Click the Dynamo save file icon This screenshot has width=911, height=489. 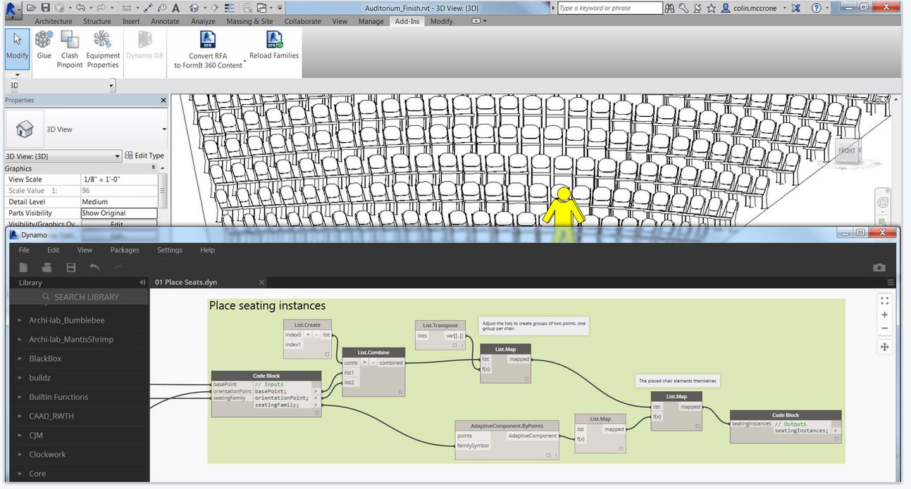(x=70, y=267)
